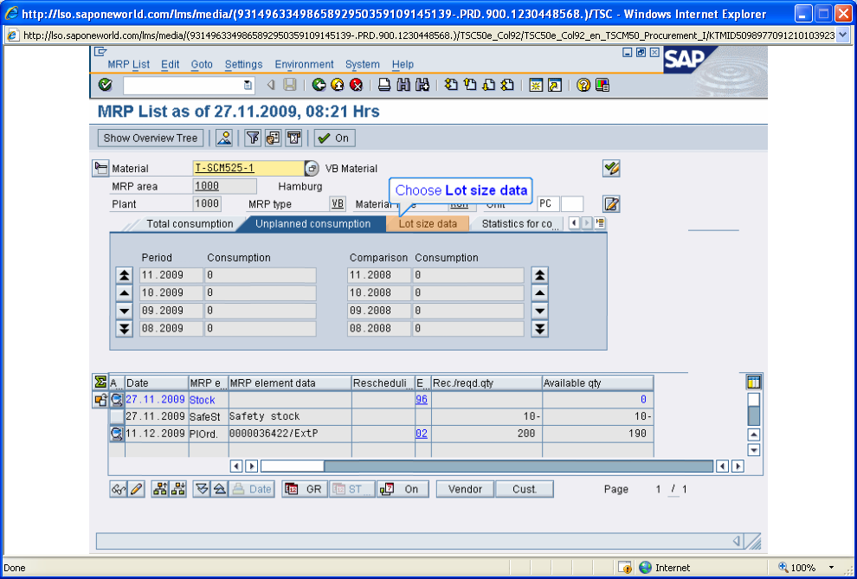Viewport: 857px width, 579px height.
Task: Click the Find binoculars icon
Action: (403, 85)
